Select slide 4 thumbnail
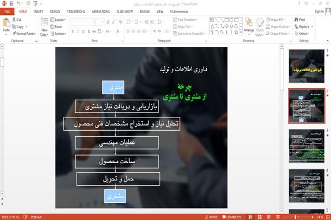331x220 pixels. 307,186
